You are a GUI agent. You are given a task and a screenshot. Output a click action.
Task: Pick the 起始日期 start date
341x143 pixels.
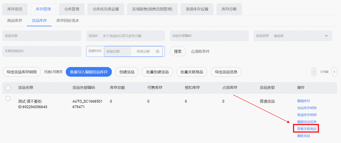(117, 52)
